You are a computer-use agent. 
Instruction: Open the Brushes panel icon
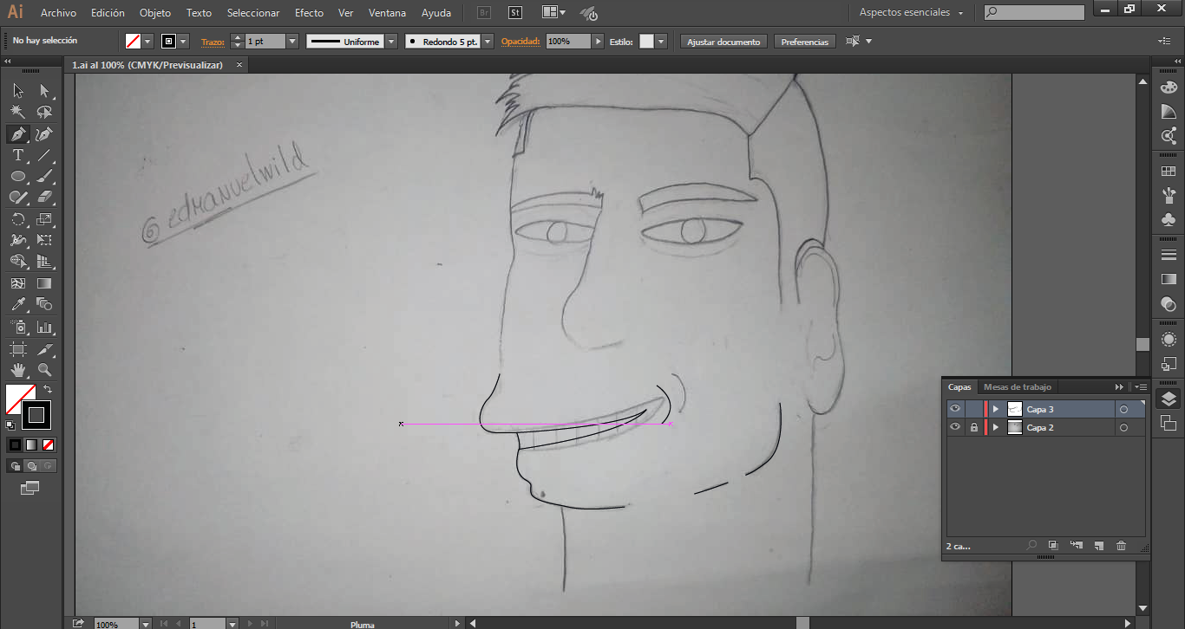point(1169,195)
